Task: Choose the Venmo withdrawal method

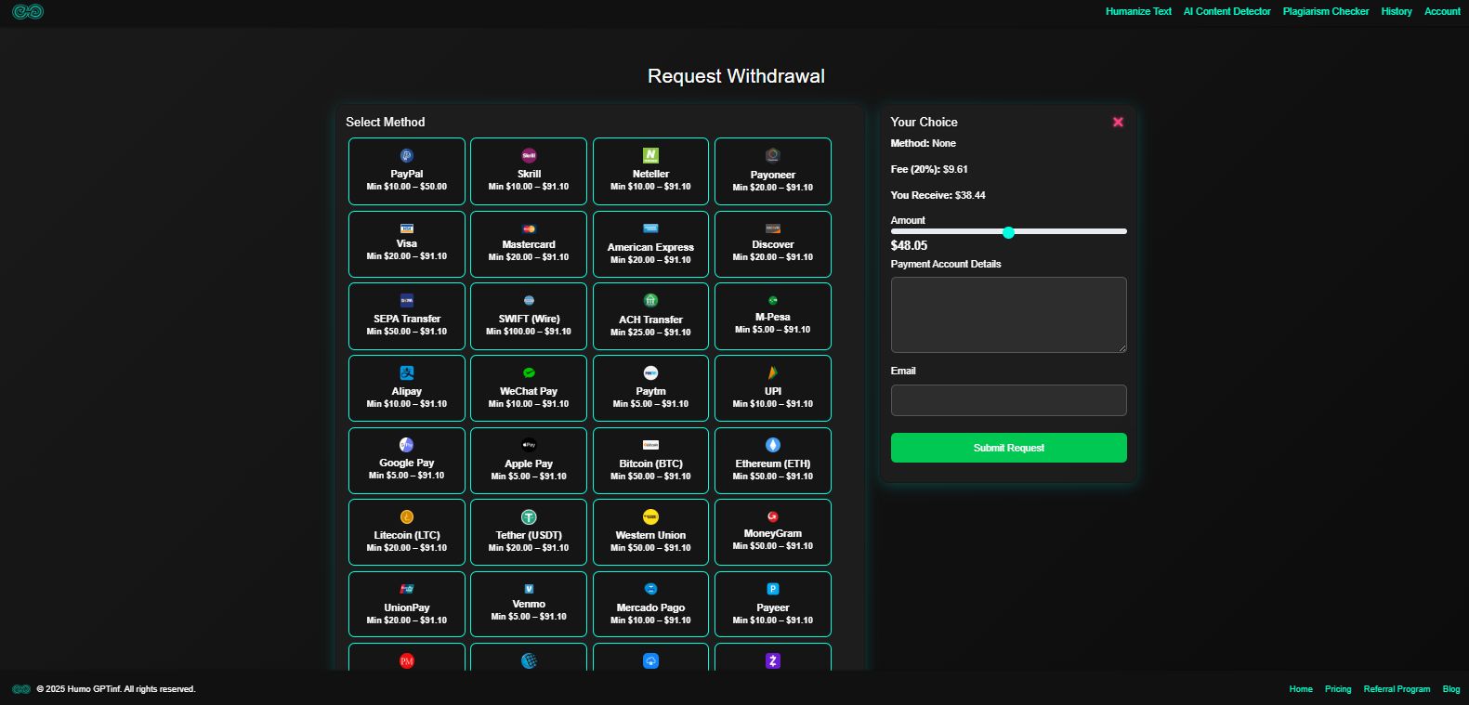Action: click(529, 605)
